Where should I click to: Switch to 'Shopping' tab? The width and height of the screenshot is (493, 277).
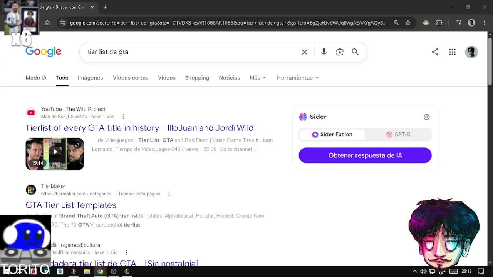197,78
